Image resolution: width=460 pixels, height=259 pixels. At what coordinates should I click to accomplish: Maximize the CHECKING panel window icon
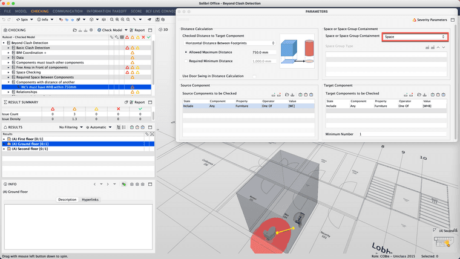point(150,30)
